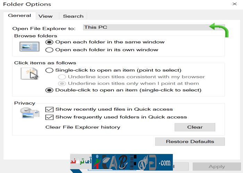This screenshot has width=243, height=173.
Task: Click the Apply button
Action: [217, 166]
